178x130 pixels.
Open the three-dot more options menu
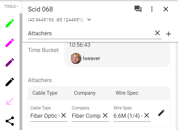point(152,9)
